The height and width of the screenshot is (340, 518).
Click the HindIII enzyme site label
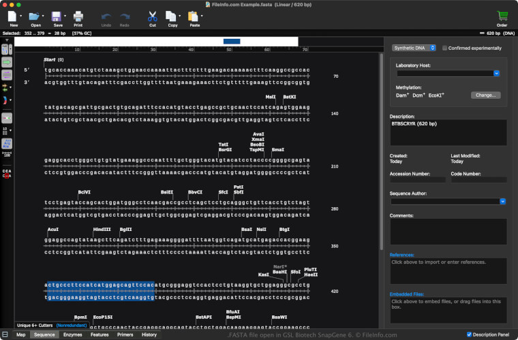click(x=102, y=230)
